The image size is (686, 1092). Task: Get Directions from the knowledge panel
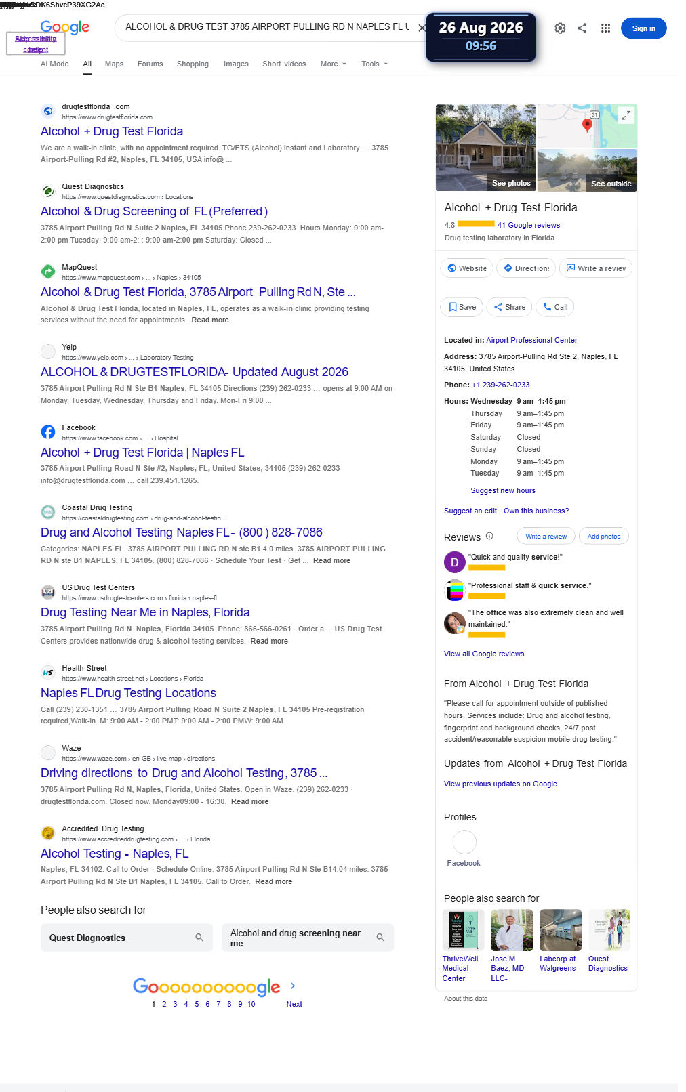tap(526, 268)
